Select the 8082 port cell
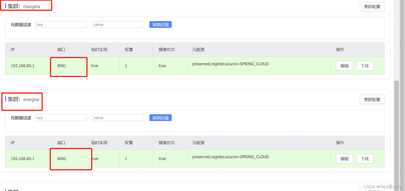The width and height of the screenshot is (405, 191). coord(62,159)
